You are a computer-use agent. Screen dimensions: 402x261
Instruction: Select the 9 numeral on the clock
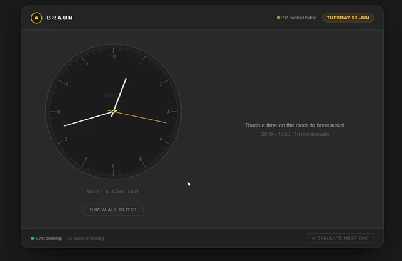58,112
